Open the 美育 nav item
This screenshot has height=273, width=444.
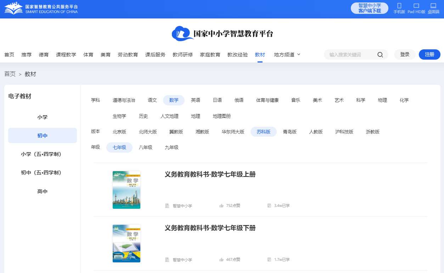tap(106, 55)
